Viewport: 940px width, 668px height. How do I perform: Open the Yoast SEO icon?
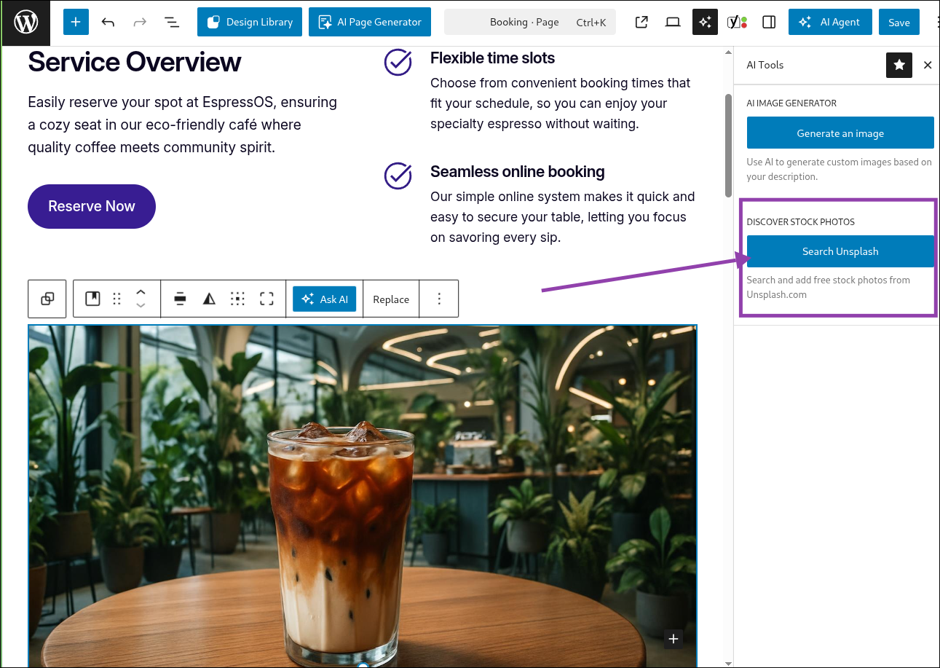click(x=737, y=22)
